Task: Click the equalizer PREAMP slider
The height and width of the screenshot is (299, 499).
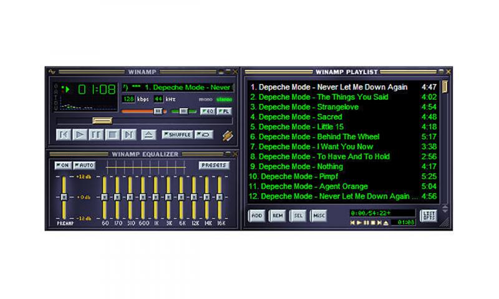Action: pyautogui.click(x=64, y=197)
